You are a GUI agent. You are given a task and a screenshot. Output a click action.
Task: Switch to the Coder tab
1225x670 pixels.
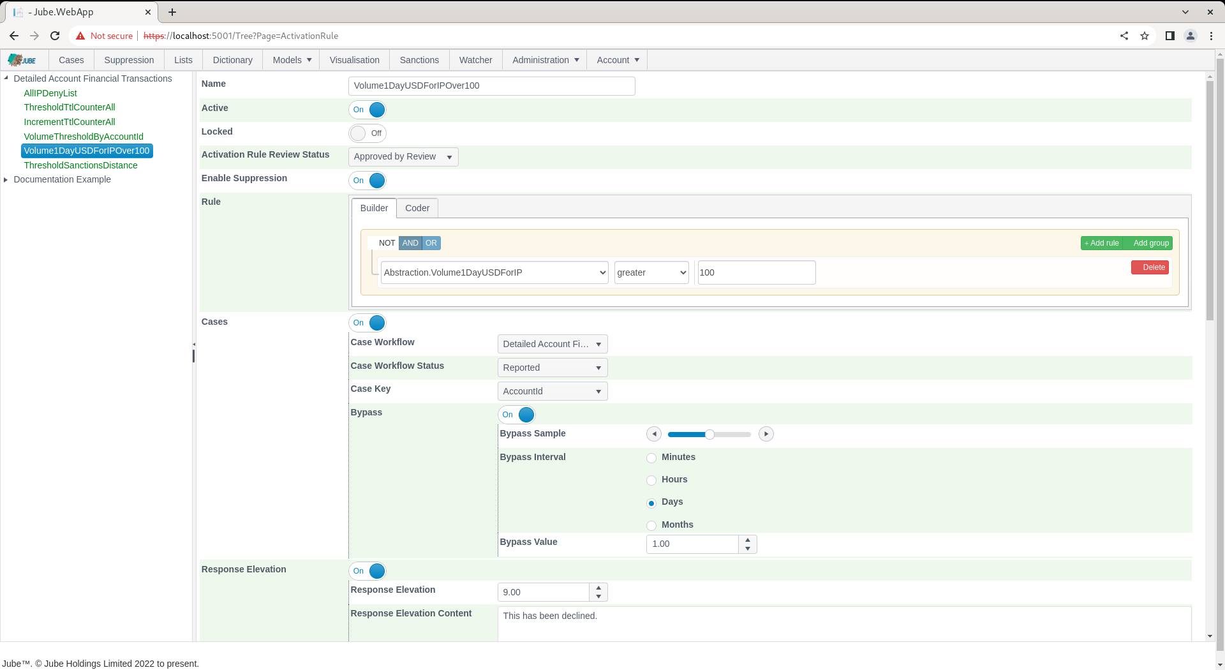417,208
